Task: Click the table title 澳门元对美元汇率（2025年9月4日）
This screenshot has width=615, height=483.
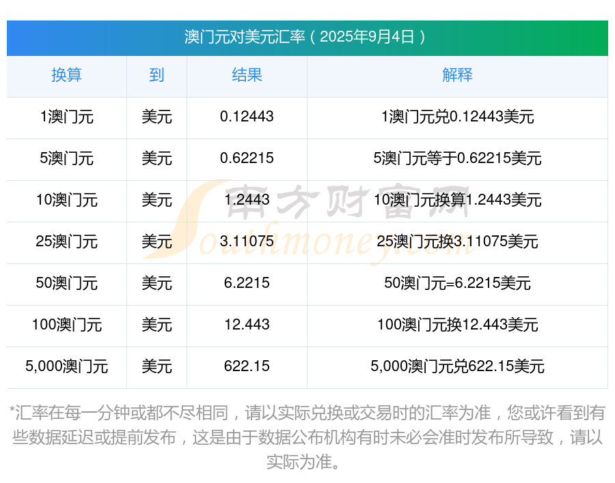Action: [305, 37]
